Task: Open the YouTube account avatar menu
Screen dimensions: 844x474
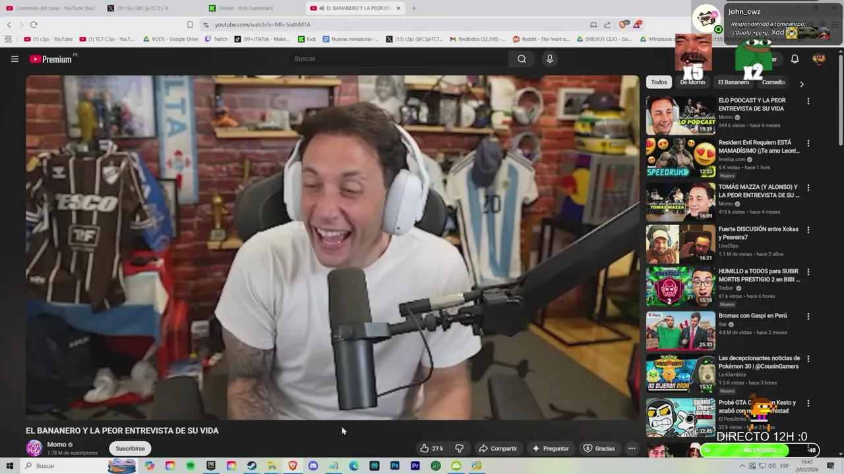Action: pyautogui.click(x=819, y=59)
